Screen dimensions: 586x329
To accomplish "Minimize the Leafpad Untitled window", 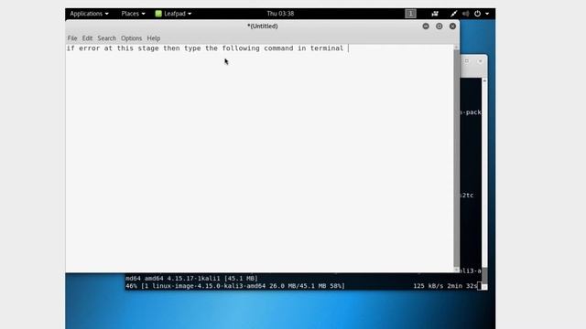I will click(426, 27).
